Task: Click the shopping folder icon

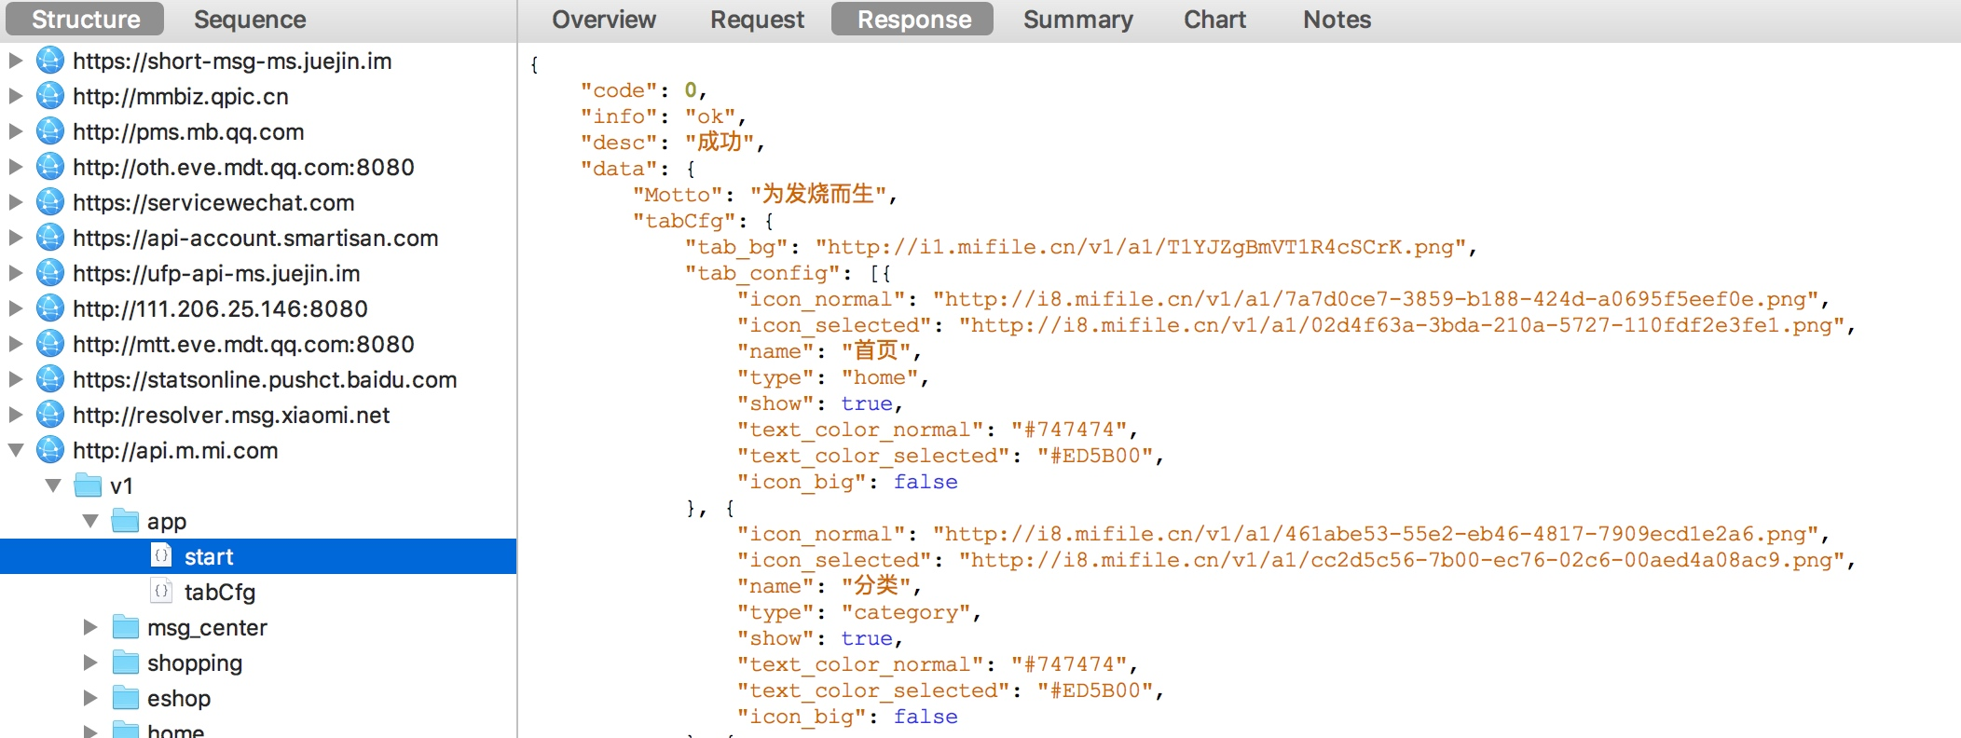Action: click(x=125, y=663)
